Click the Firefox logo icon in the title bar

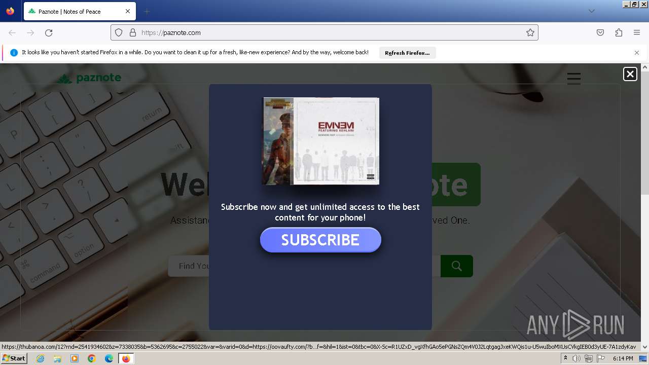click(10, 11)
